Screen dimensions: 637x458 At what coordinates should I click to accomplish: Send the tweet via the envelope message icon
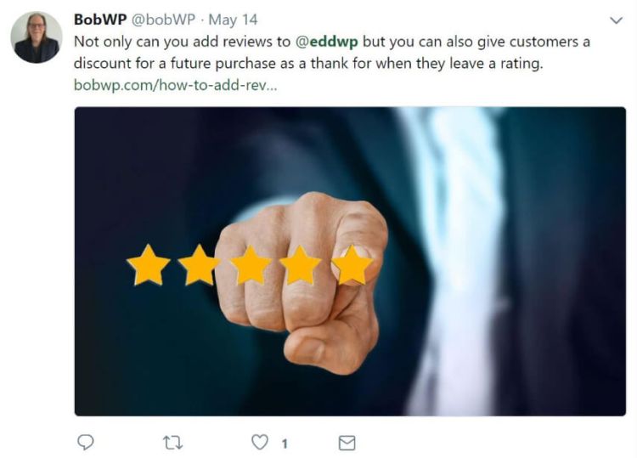click(347, 443)
